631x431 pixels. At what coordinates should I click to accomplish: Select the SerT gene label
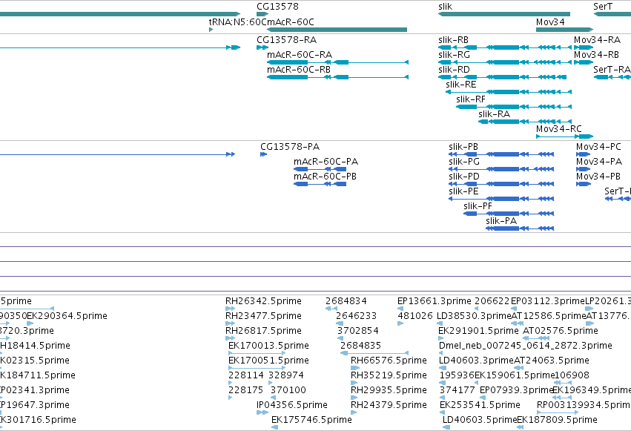[x=602, y=7]
